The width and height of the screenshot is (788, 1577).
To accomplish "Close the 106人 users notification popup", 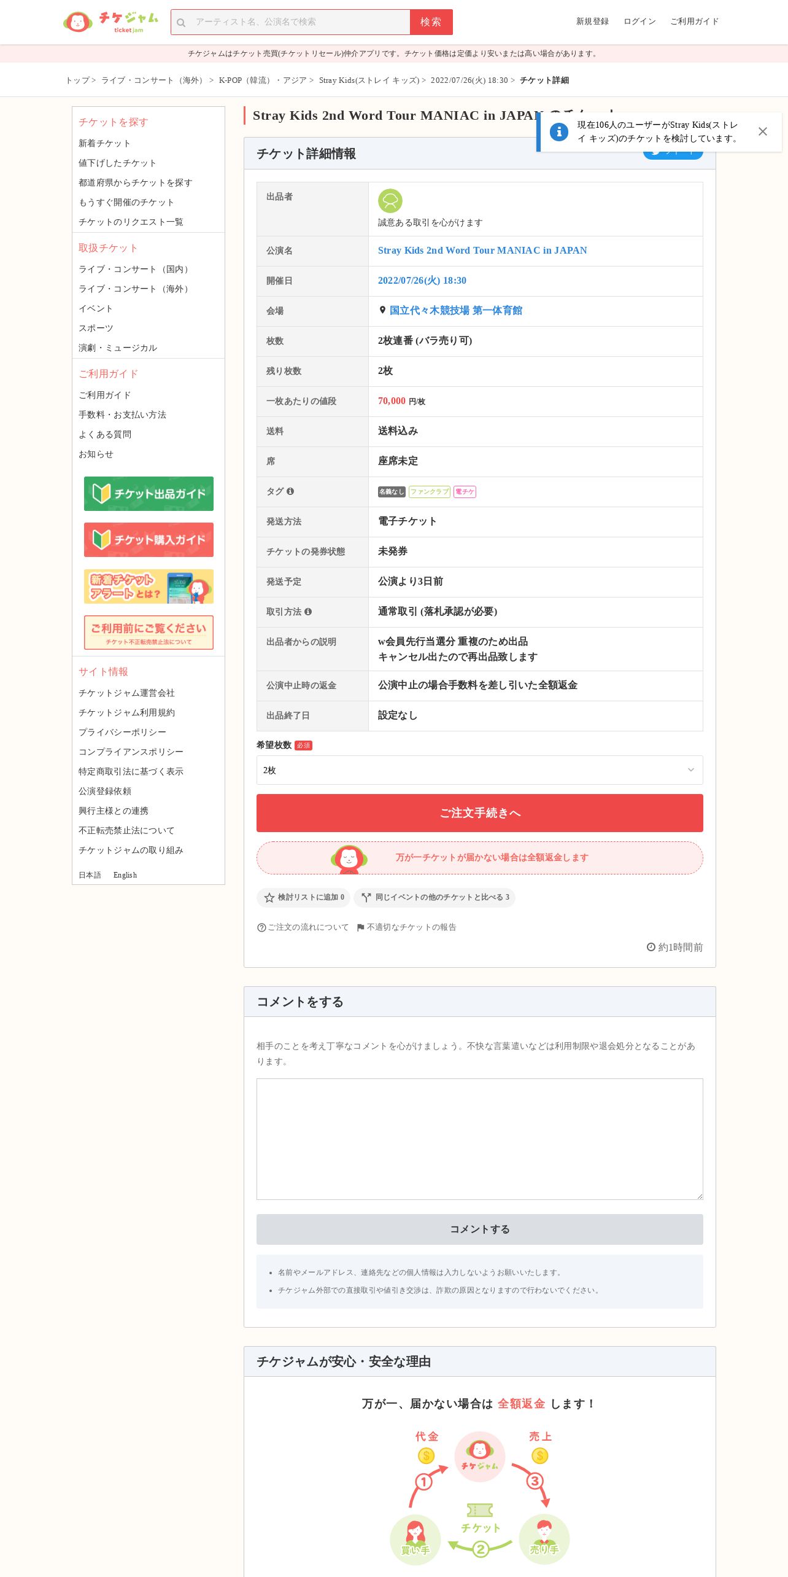I will (763, 131).
